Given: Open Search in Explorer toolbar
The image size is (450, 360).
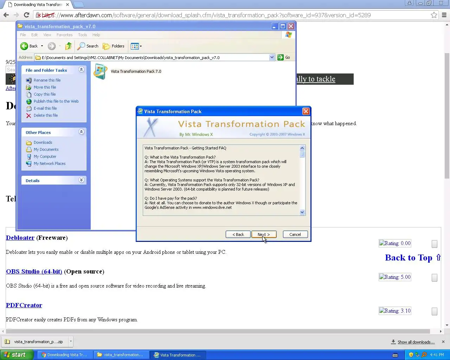Looking at the screenshot, I should [x=88, y=46].
